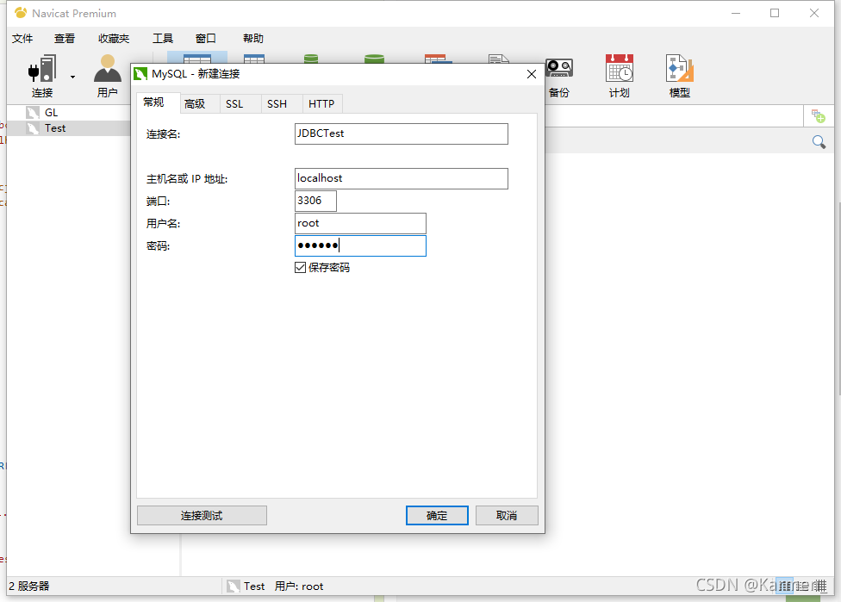Minimize the Navicat Premium window
This screenshot has width=841, height=602.
point(736,13)
